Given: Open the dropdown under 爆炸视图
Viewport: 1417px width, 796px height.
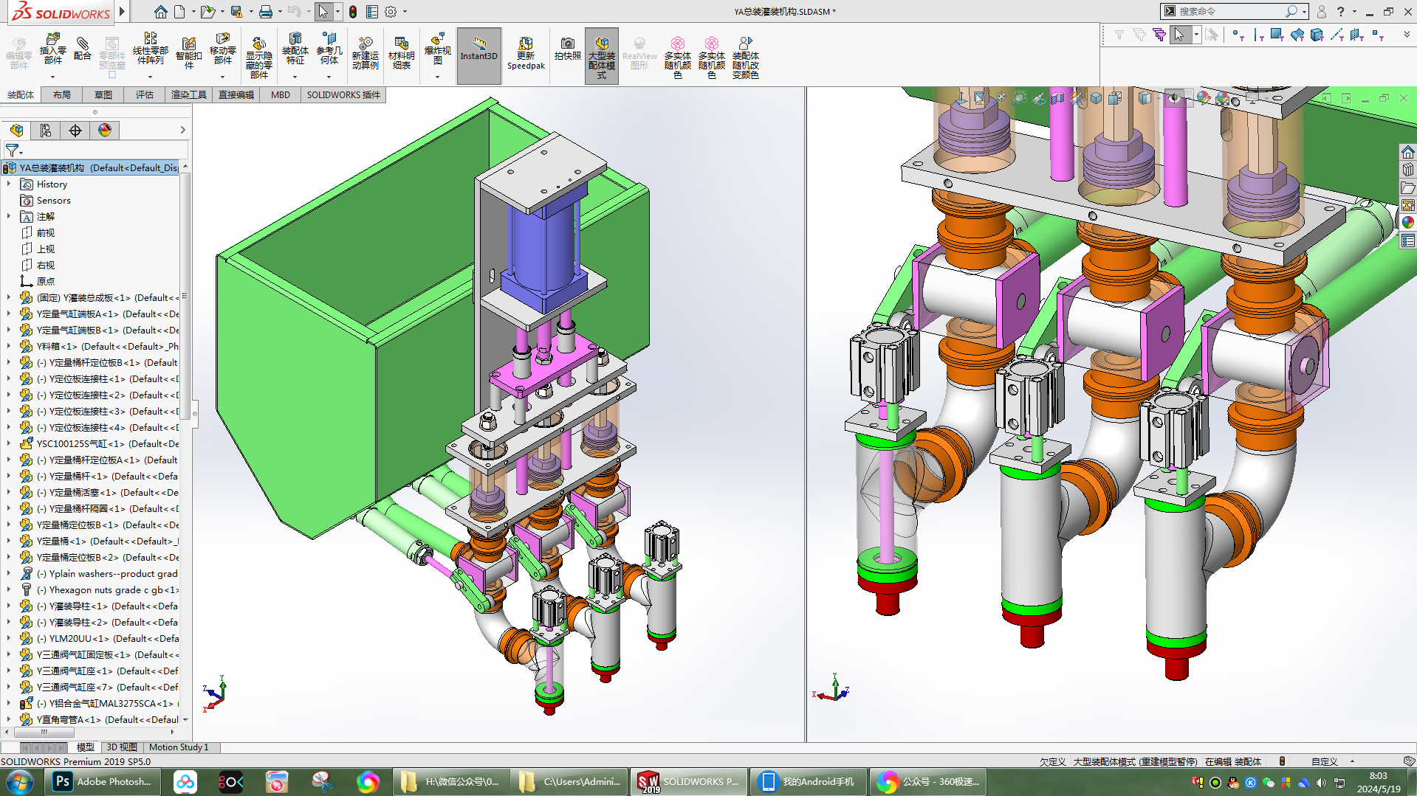Looking at the screenshot, I should click(437, 76).
